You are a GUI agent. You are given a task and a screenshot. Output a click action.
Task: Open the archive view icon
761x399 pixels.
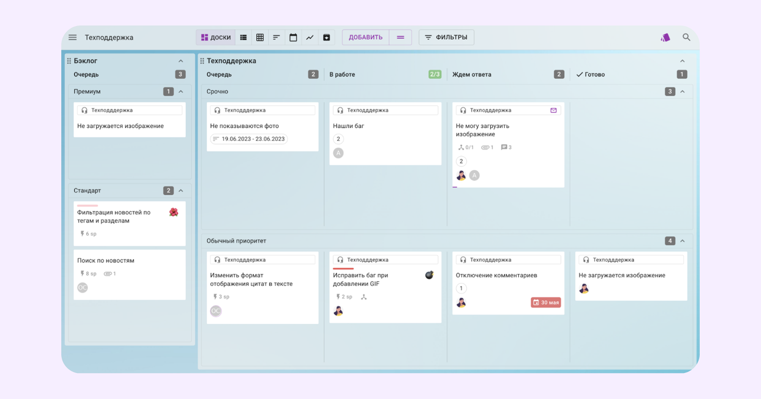326,37
